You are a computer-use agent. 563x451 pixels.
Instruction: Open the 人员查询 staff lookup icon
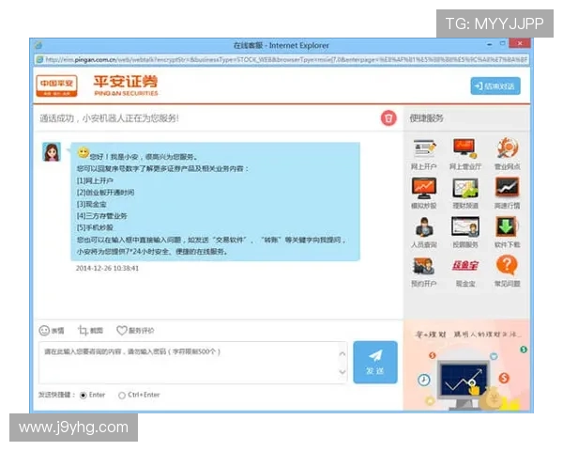click(x=424, y=227)
